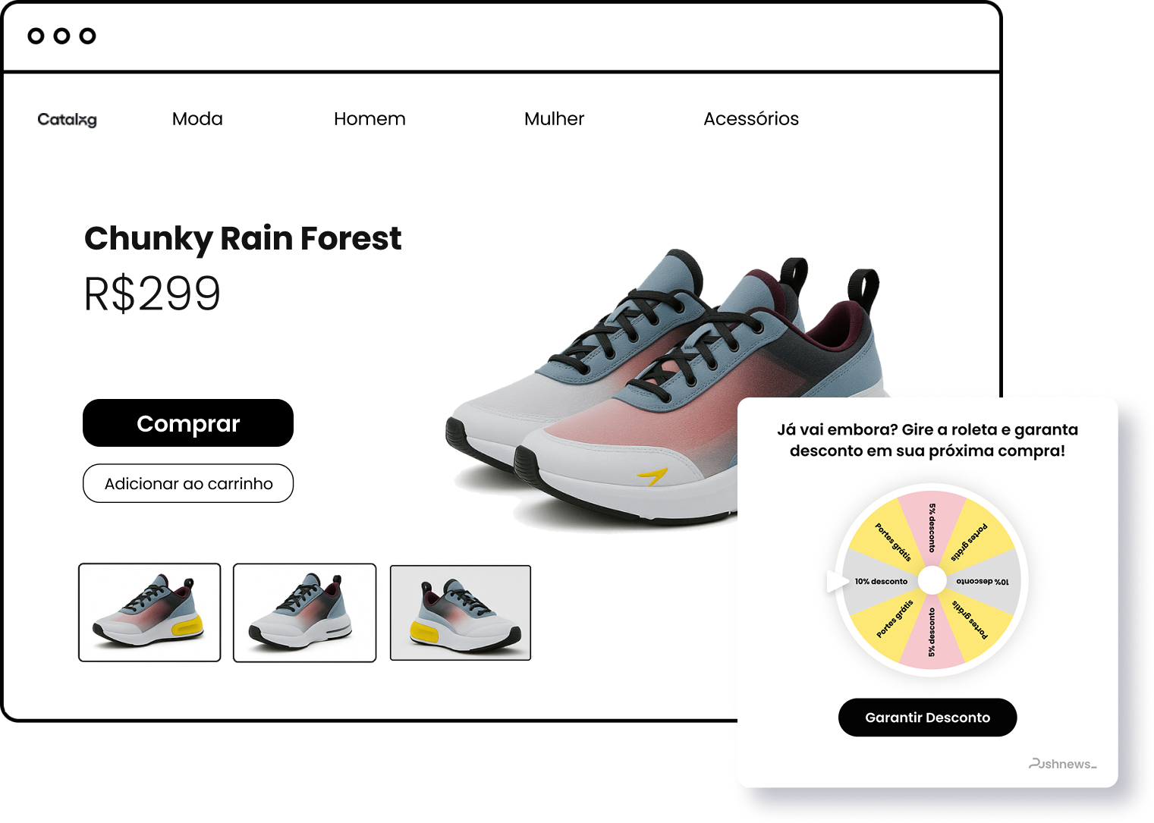Click the Garantir Desconto button
This screenshot has width=1154, height=823.
click(x=927, y=718)
